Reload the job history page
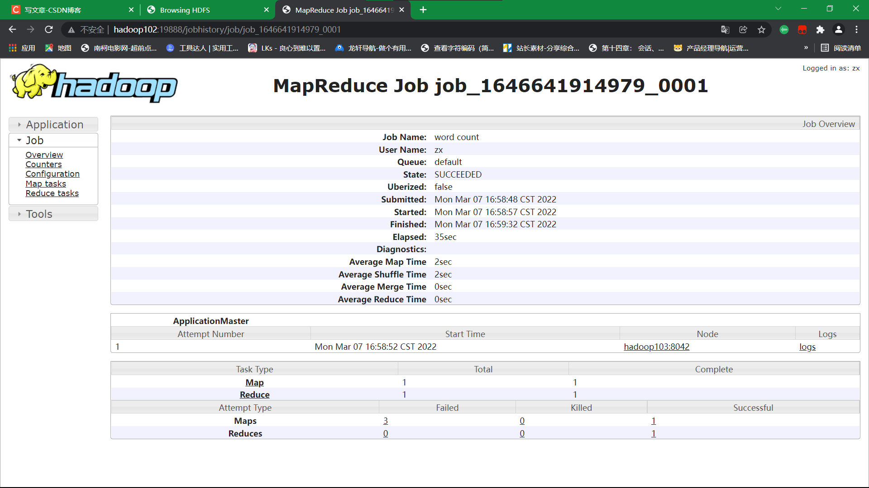 (x=49, y=29)
